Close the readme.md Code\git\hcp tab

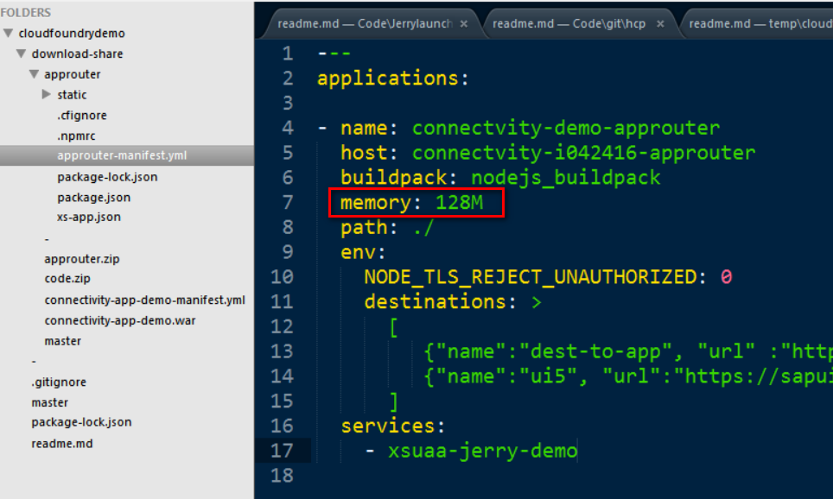[x=660, y=24]
